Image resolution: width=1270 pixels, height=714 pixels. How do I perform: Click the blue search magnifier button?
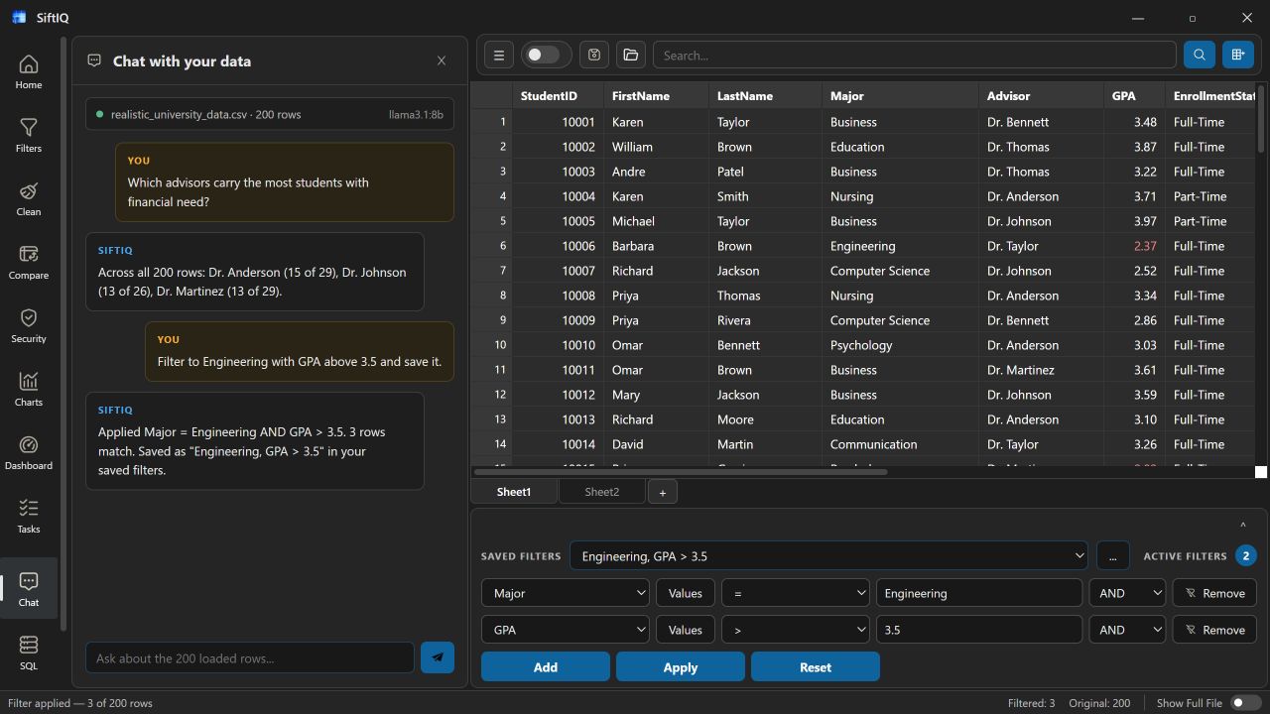coord(1200,56)
